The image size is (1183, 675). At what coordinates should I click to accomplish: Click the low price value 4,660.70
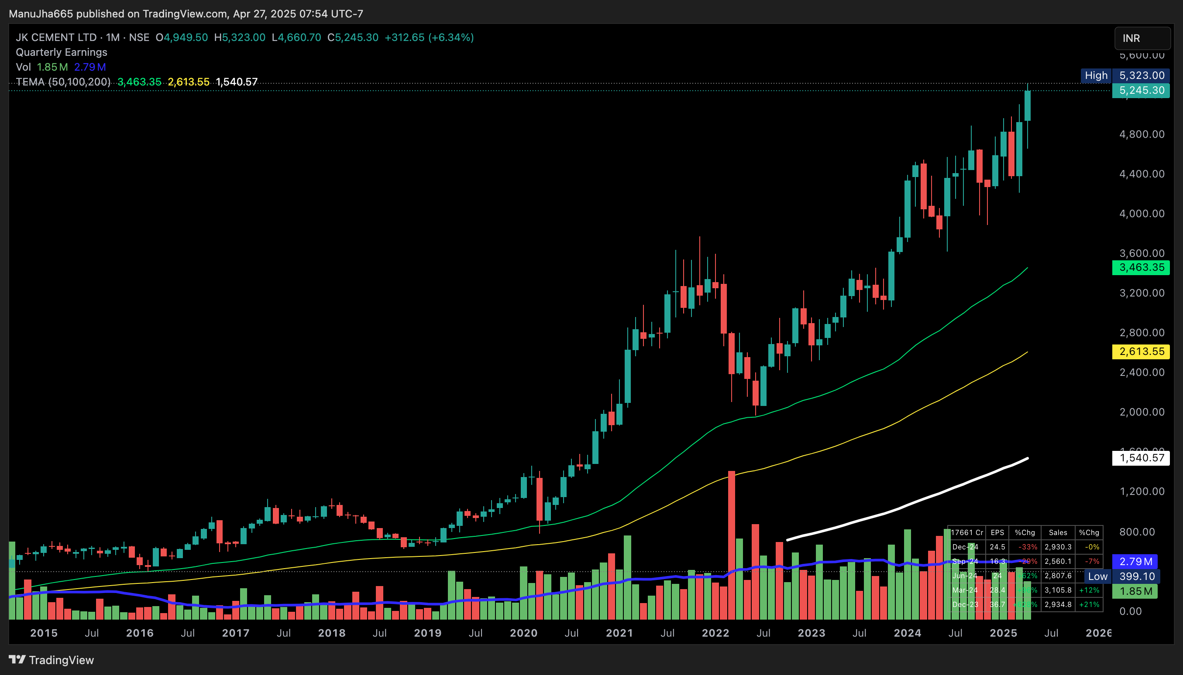coord(299,37)
